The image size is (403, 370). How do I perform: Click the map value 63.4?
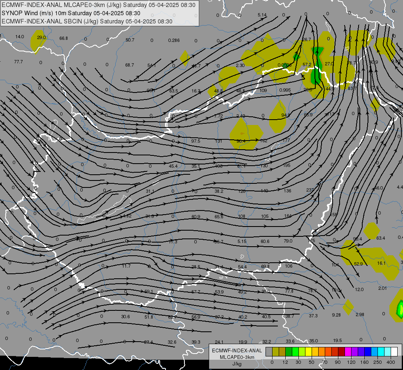[x=381, y=238]
